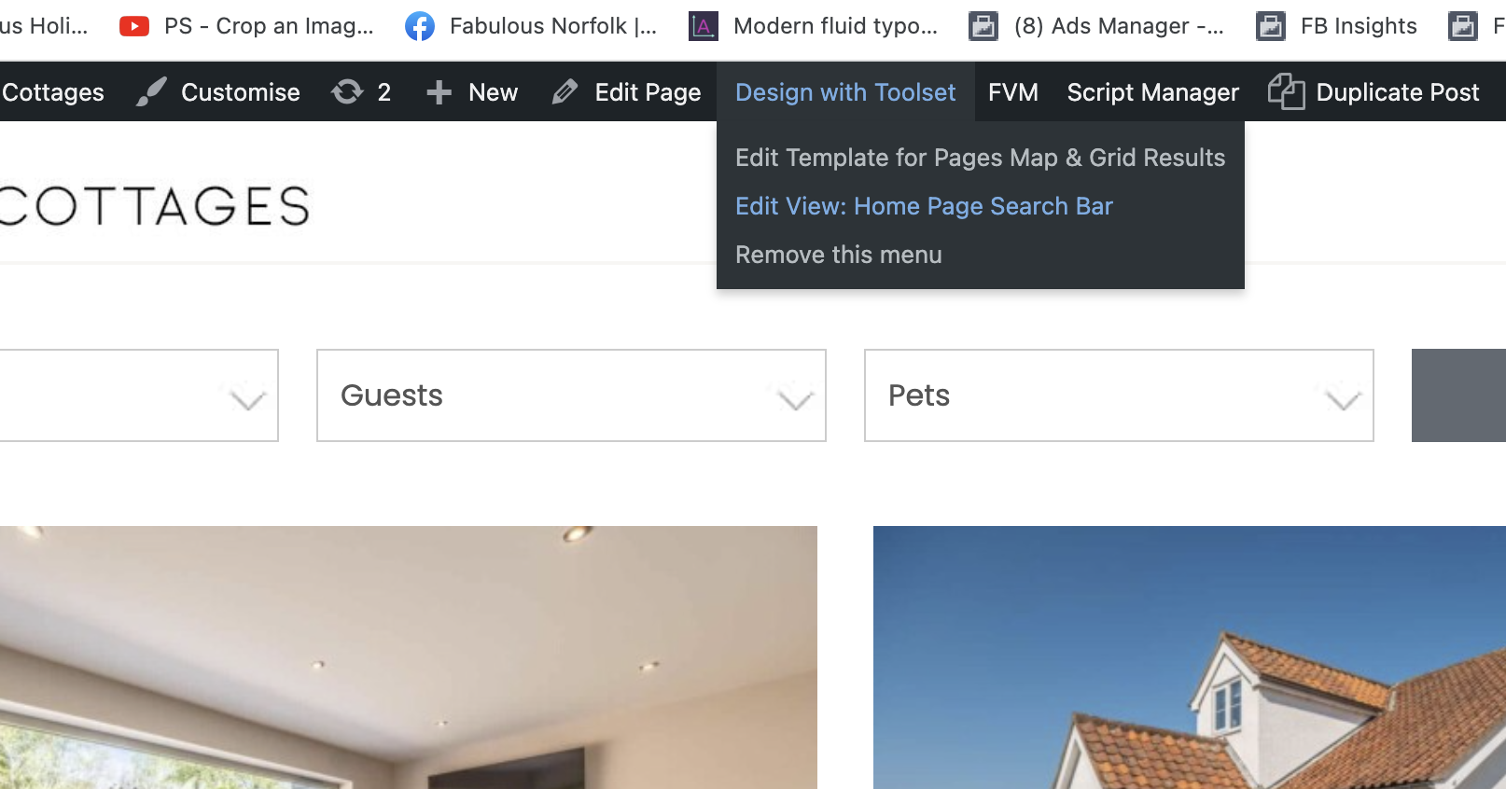The width and height of the screenshot is (1506, 789).
Task: Click the Customise paintbrush icon
Action: [151, 91]
